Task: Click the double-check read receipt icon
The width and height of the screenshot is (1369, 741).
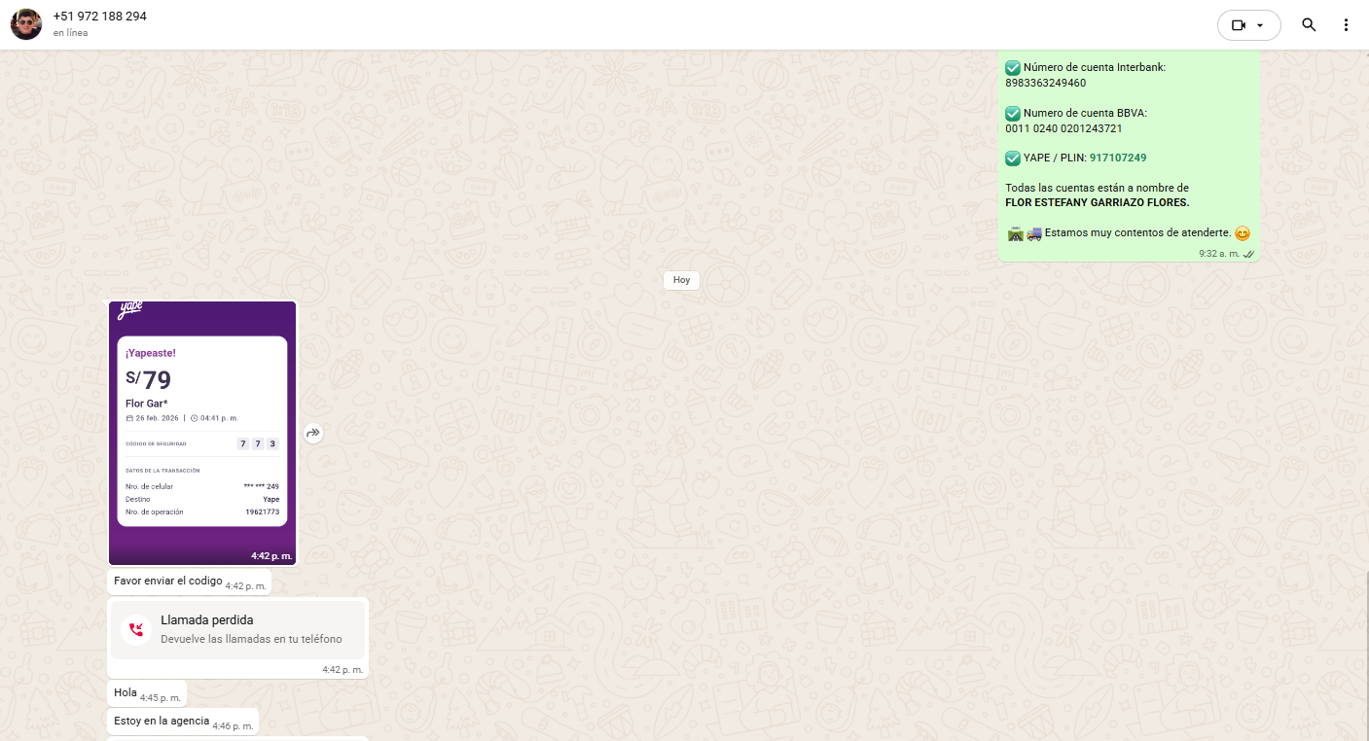Action: 1248,254
